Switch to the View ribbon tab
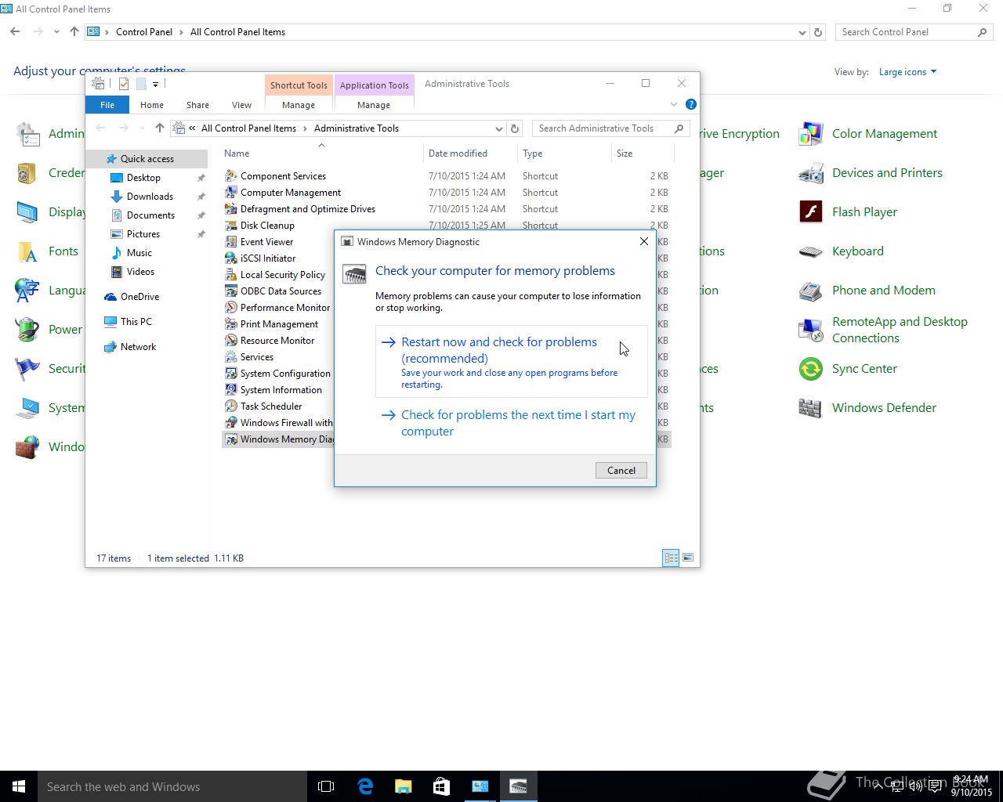This screenshot has width=1003, height=802. (x=241, y=105)
